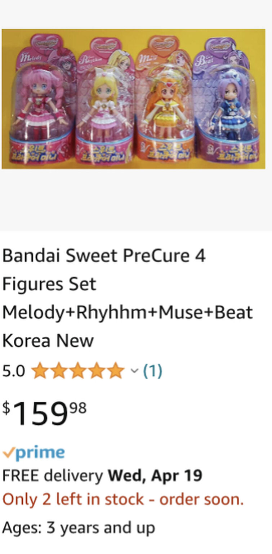Select the first rating star
The height and width of the screenshot is (554, 272).
(40, 369)
